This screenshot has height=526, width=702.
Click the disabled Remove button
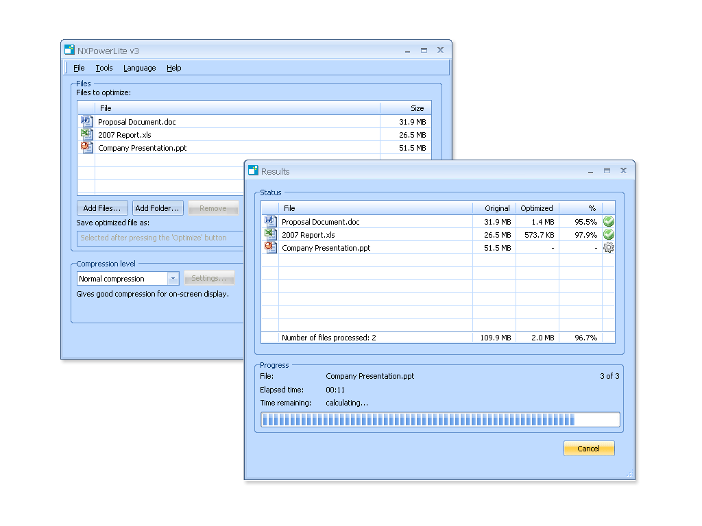pos(213,208)
